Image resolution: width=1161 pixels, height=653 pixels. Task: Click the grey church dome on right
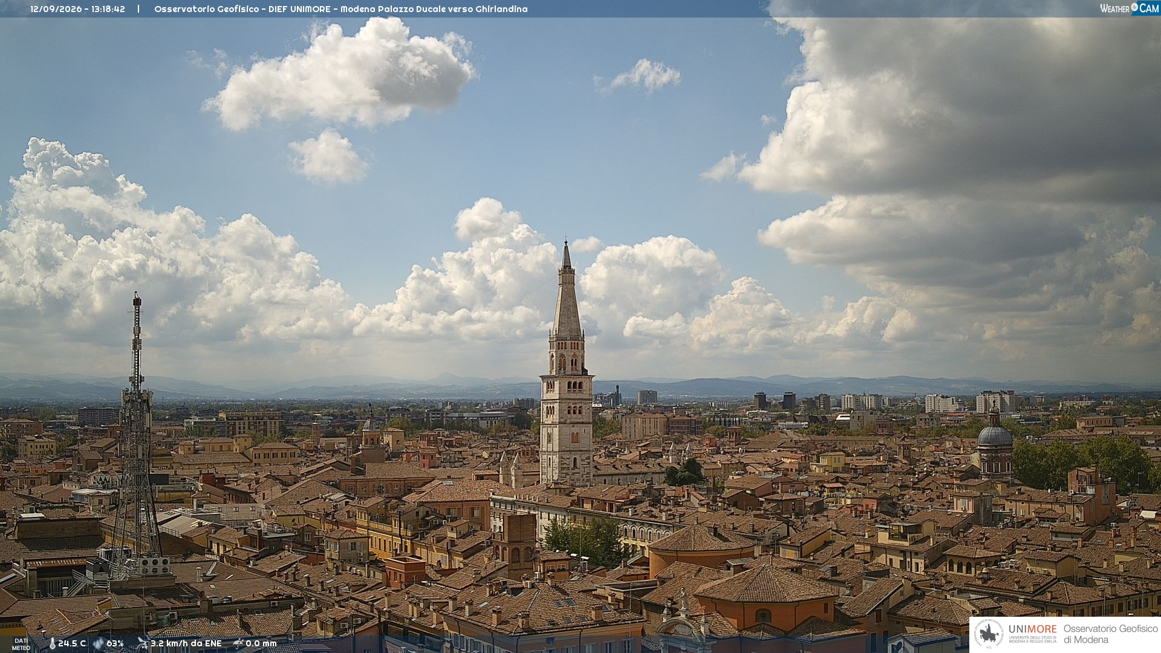pyautogui.click(x=994, y=434)
